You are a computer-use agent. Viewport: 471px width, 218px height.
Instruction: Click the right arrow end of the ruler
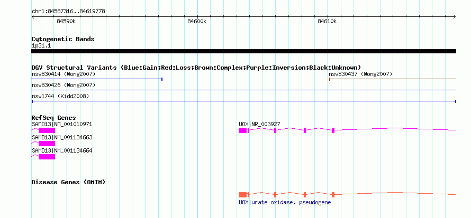[x=455, y=16]
